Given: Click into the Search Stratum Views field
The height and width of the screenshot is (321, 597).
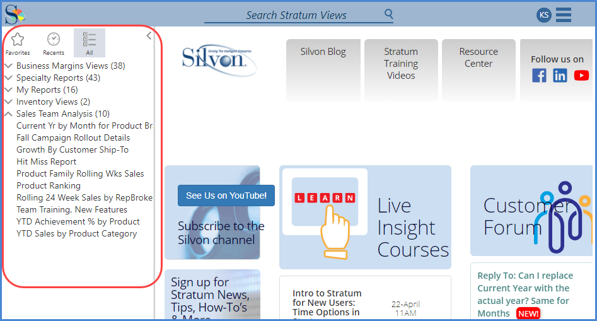Looking at the screenshot, I should 295,15.
